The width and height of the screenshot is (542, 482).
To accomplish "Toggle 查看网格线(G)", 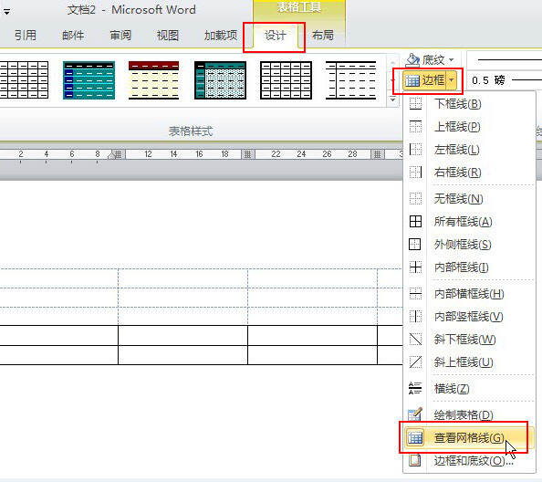I will click(469, 438).
